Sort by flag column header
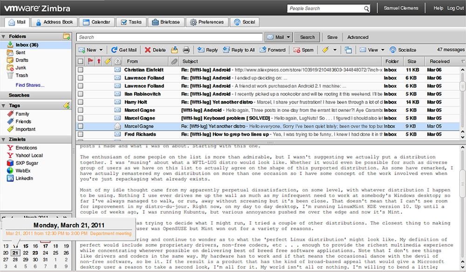 [90, 61]
